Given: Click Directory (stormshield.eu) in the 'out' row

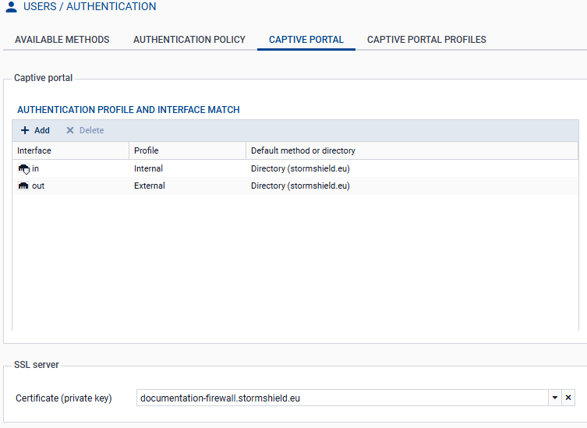Looking at the screenshot, I should click(x=300, y=186).
